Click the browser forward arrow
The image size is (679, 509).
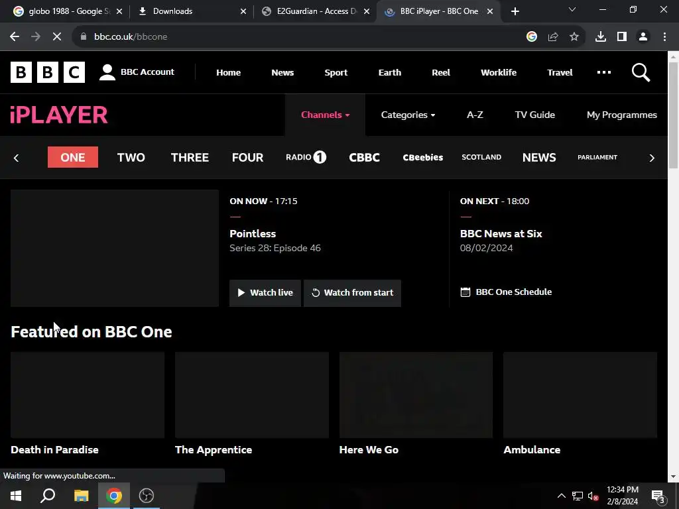click(x=36, y=37)
